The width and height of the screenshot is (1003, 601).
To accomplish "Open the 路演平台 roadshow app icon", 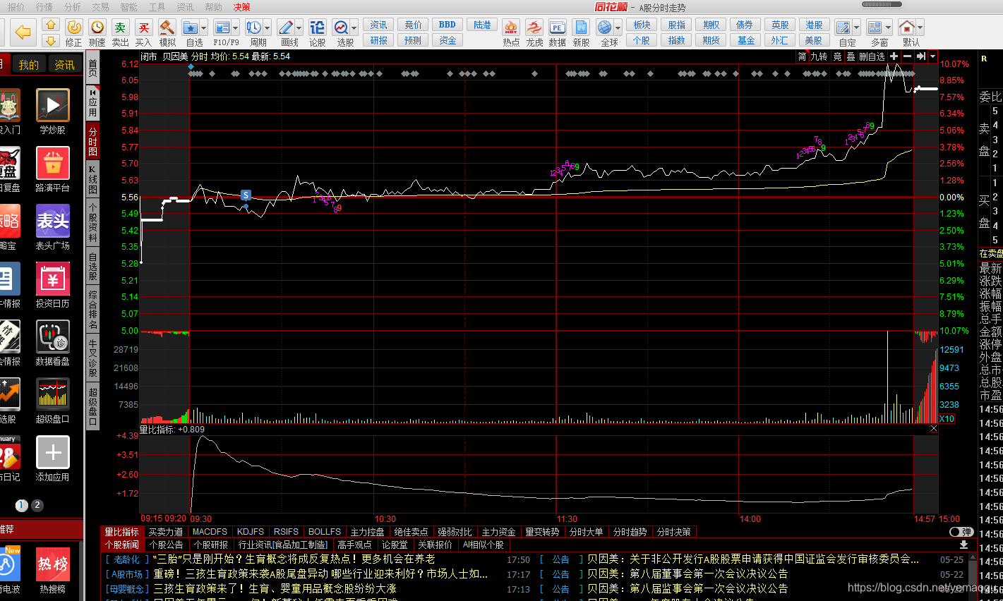I will pyautogui.click(x=53, y=164).
